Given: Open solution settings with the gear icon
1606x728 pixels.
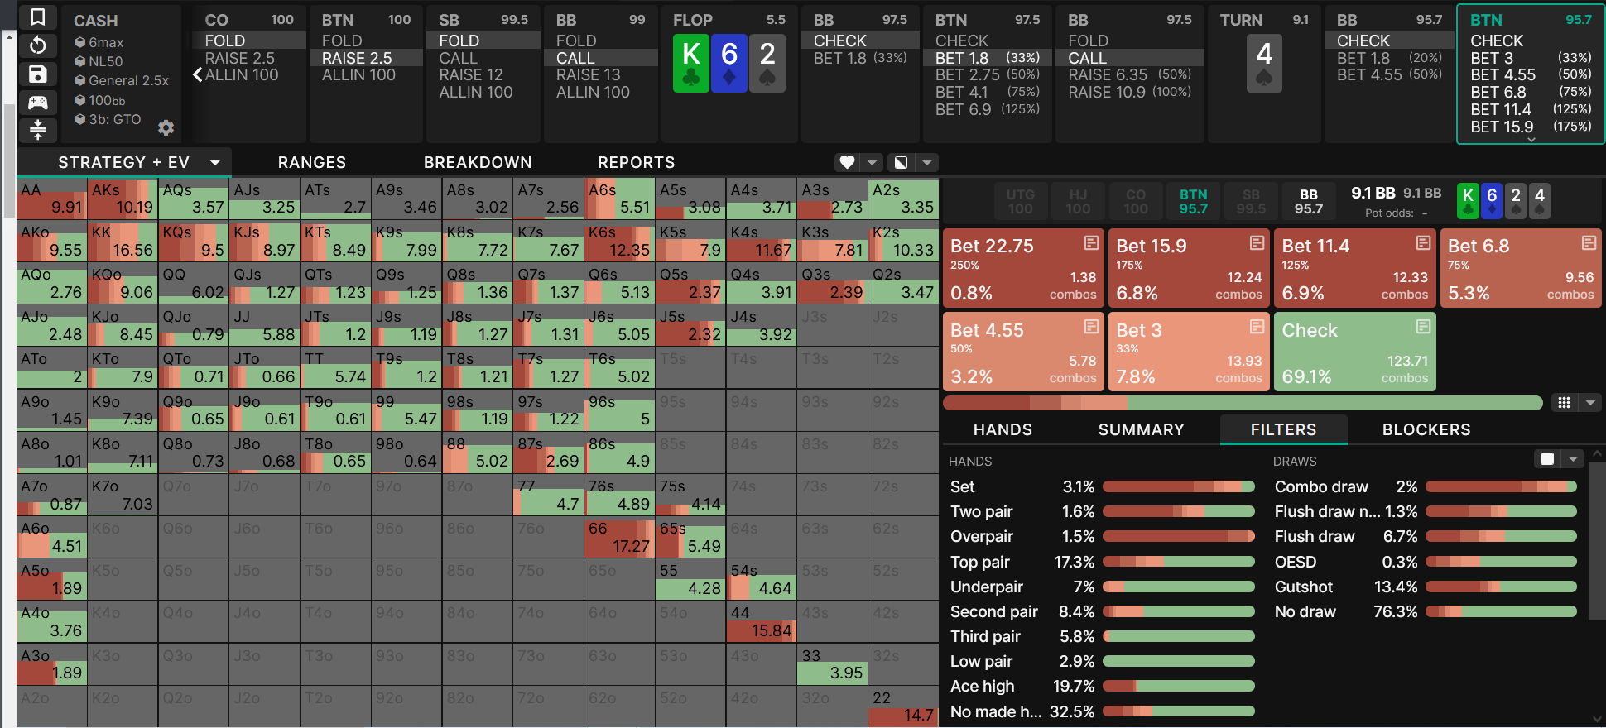Looking at the screenshot, I should pyautogui.click(x=166, y=127).
